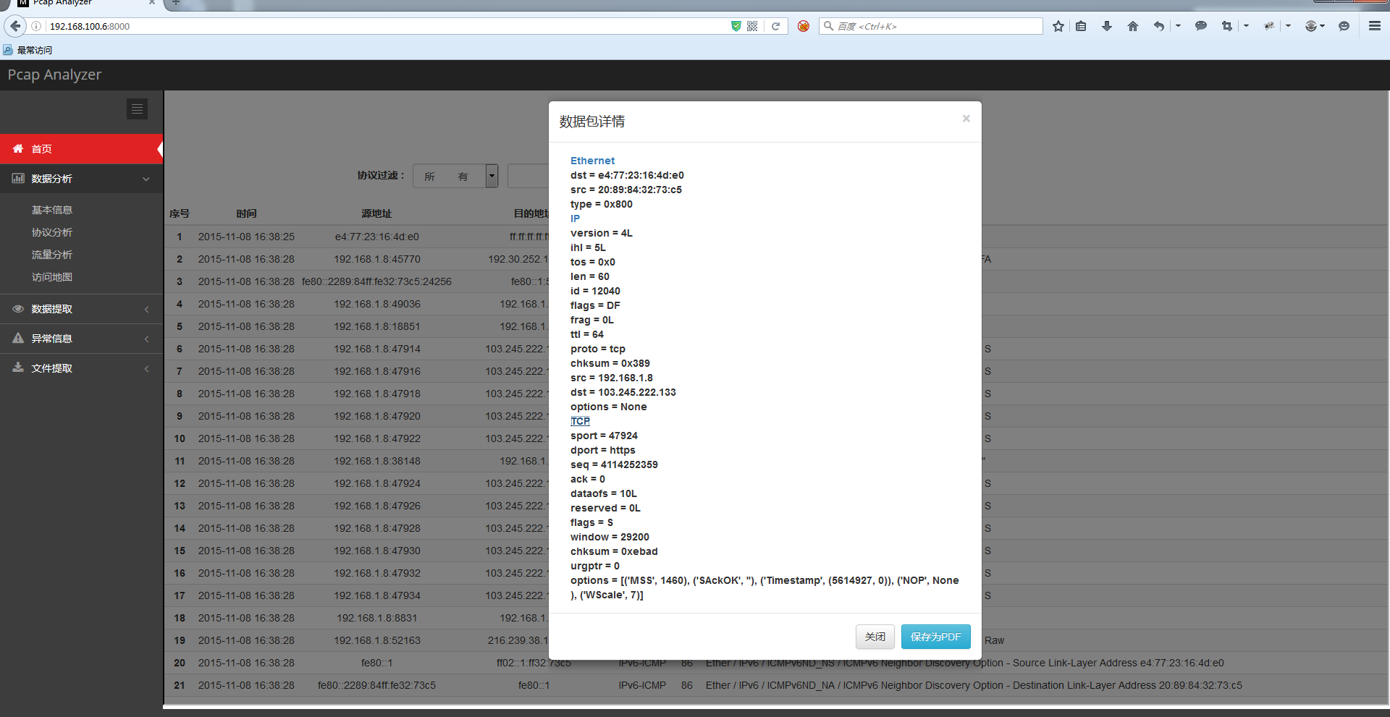Expand the 异常信息 sidebar section
The image size is (1390, 717).
point(147,339)
